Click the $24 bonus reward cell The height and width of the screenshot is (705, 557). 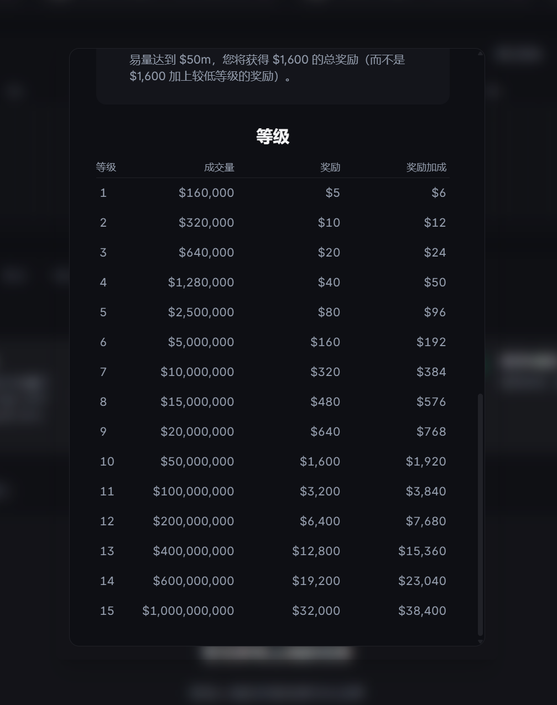point(435,253)
